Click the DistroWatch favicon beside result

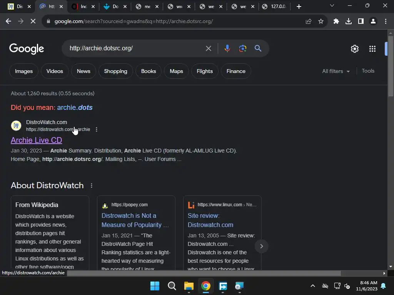tap(16, 126)
